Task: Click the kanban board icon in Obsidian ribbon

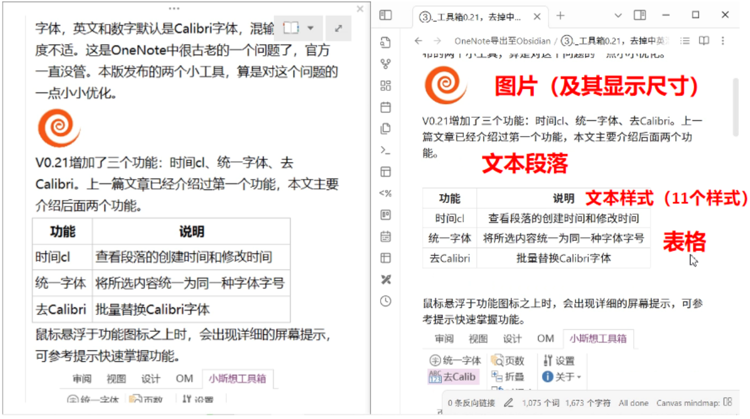Action: pyautogui.click(x=386, y=215)
